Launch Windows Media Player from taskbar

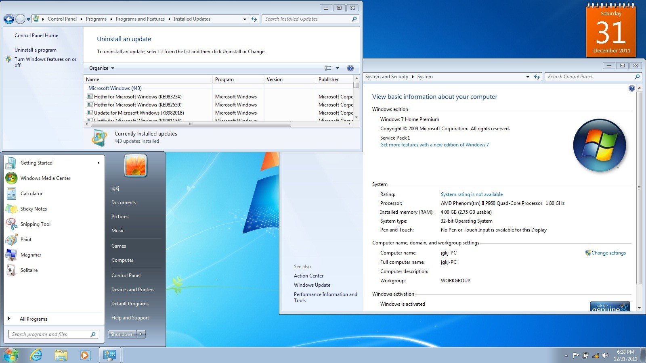85,355
